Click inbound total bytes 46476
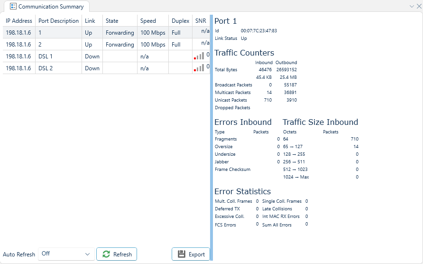The image size is (423, 264). click(x=265, y=69)
